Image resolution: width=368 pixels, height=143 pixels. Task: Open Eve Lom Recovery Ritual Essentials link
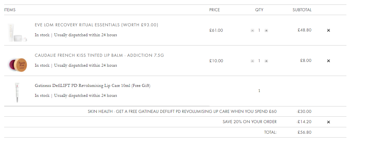pos(96,25)
